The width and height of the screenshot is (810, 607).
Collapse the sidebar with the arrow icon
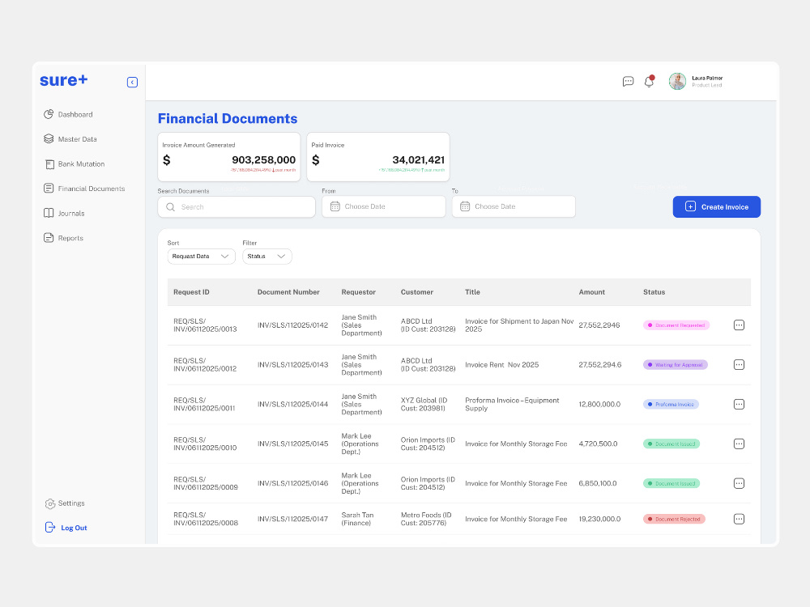(132, 82)
